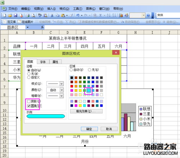Open the 插入 menu

tap(51, 9)
